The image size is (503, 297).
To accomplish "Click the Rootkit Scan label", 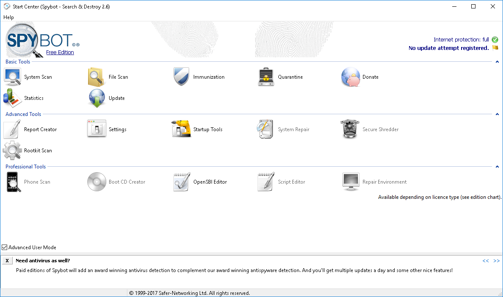I will click(x=38, y=151).
